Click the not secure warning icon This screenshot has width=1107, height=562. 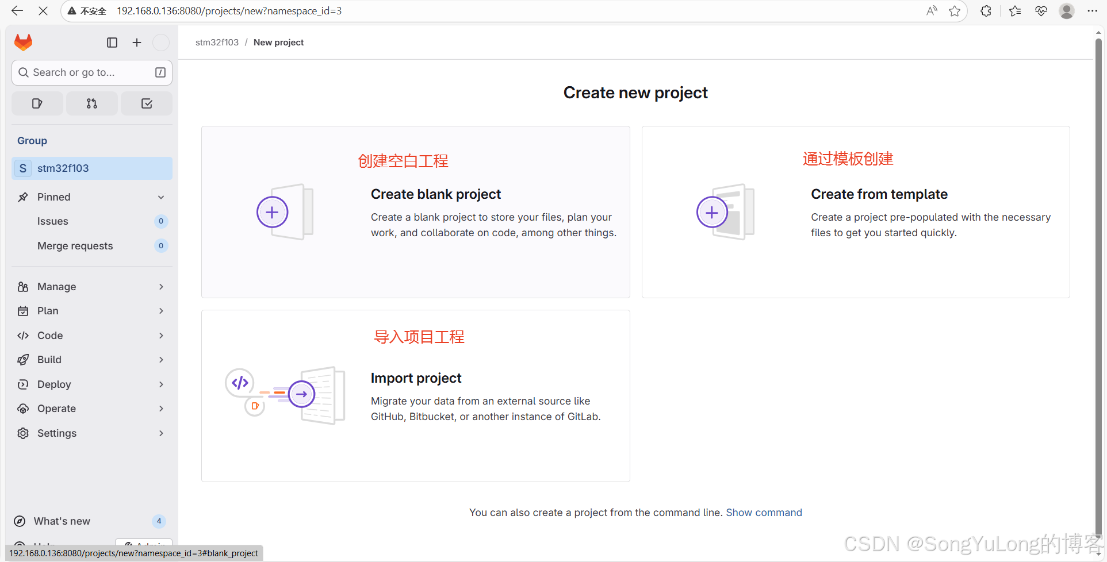[72, 11]
